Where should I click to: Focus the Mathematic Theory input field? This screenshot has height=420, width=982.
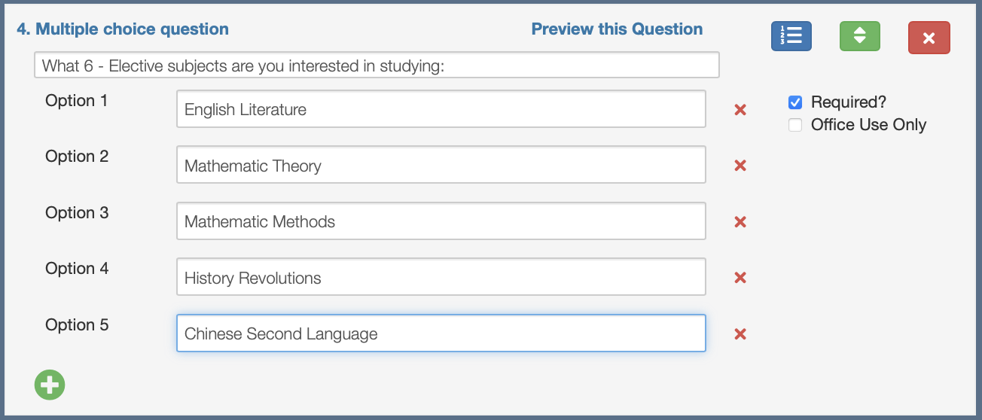441,165
